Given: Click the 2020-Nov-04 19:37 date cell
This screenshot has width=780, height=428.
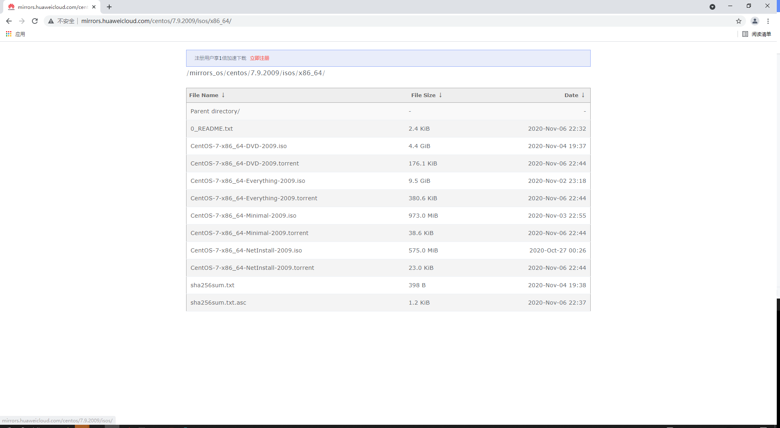Looking at the screenshot, I should [x=557, y=146].
